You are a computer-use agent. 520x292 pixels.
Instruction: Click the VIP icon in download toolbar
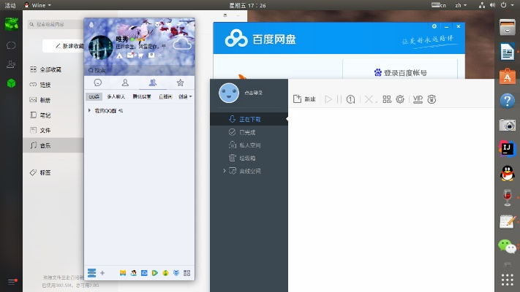pos(418,99)
